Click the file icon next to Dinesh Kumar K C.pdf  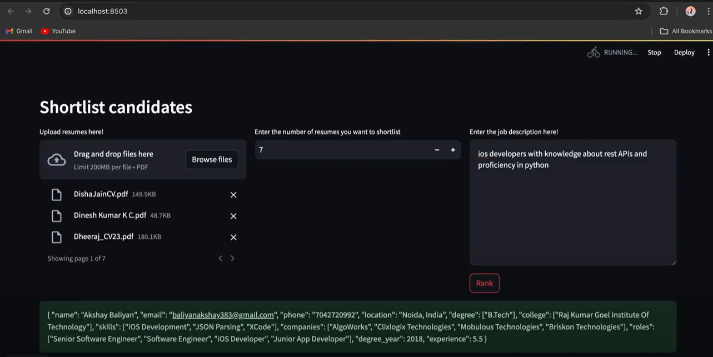point(56,215)
